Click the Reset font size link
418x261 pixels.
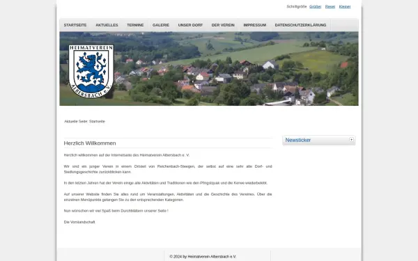coord(330,7)
